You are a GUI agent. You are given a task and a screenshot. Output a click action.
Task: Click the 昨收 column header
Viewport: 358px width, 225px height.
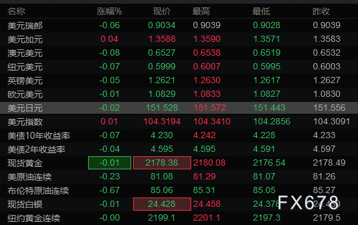tap(321, 11)
